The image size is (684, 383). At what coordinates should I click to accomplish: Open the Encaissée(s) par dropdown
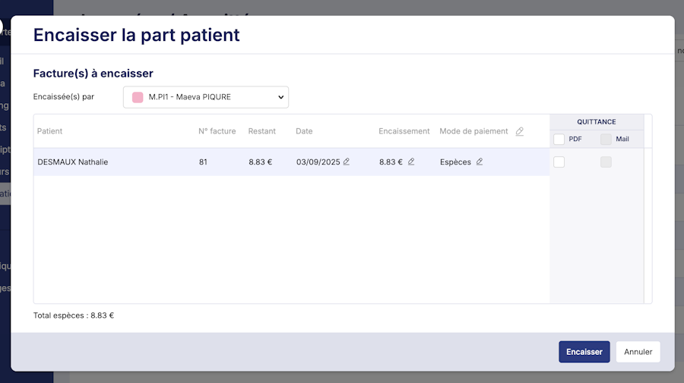click(205, 97)
